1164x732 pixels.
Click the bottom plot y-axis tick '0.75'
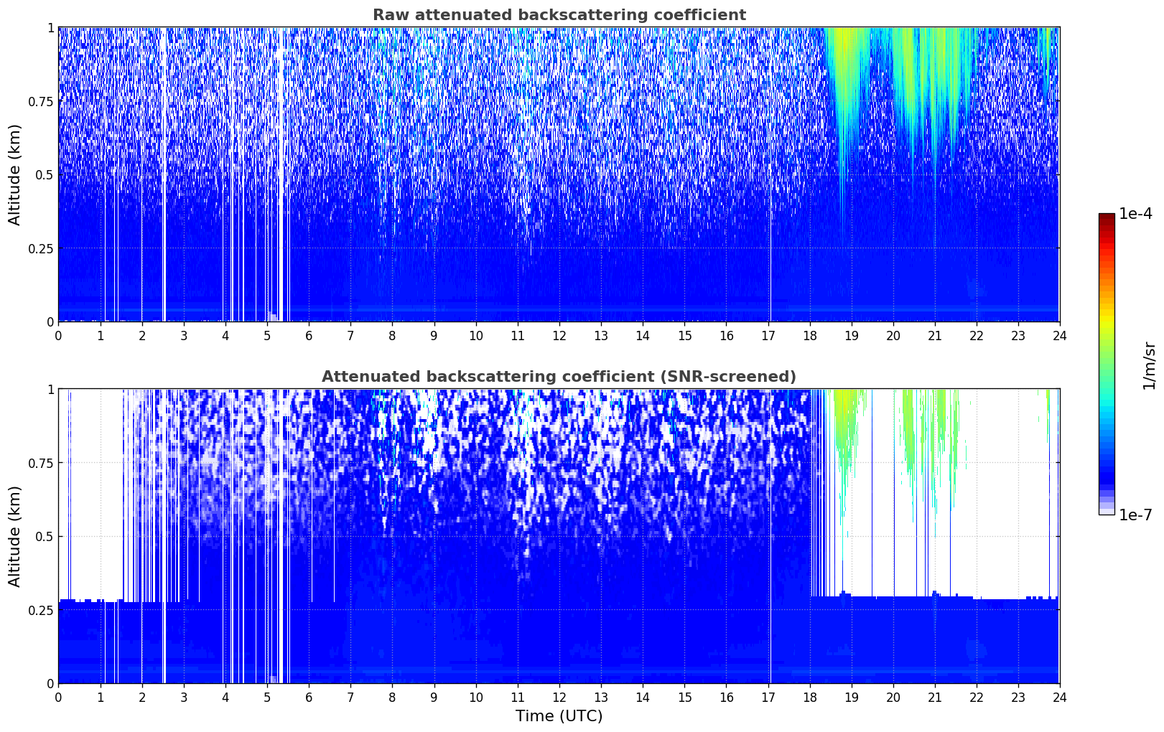pyautogui.click(x=41, y=463)
